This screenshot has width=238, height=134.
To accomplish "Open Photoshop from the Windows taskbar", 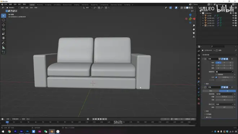I will tap(27, 131).
